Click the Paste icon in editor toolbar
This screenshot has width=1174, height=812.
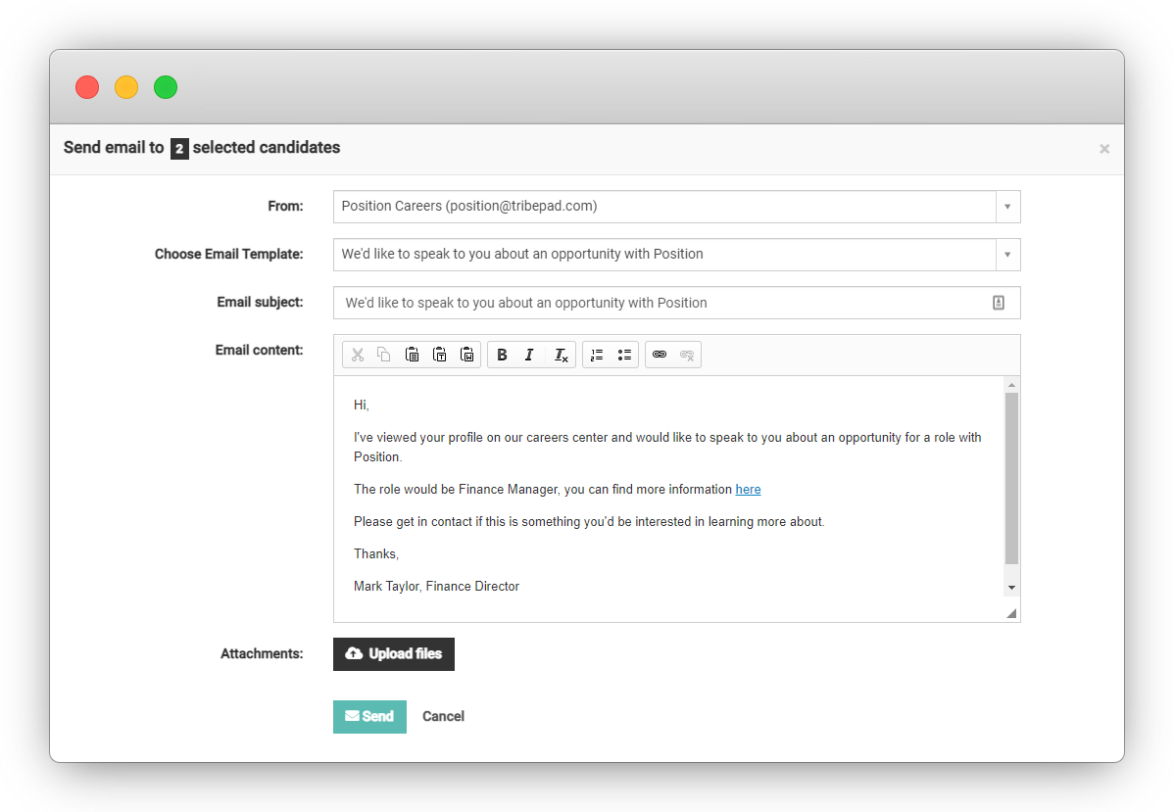click(413, 355)
